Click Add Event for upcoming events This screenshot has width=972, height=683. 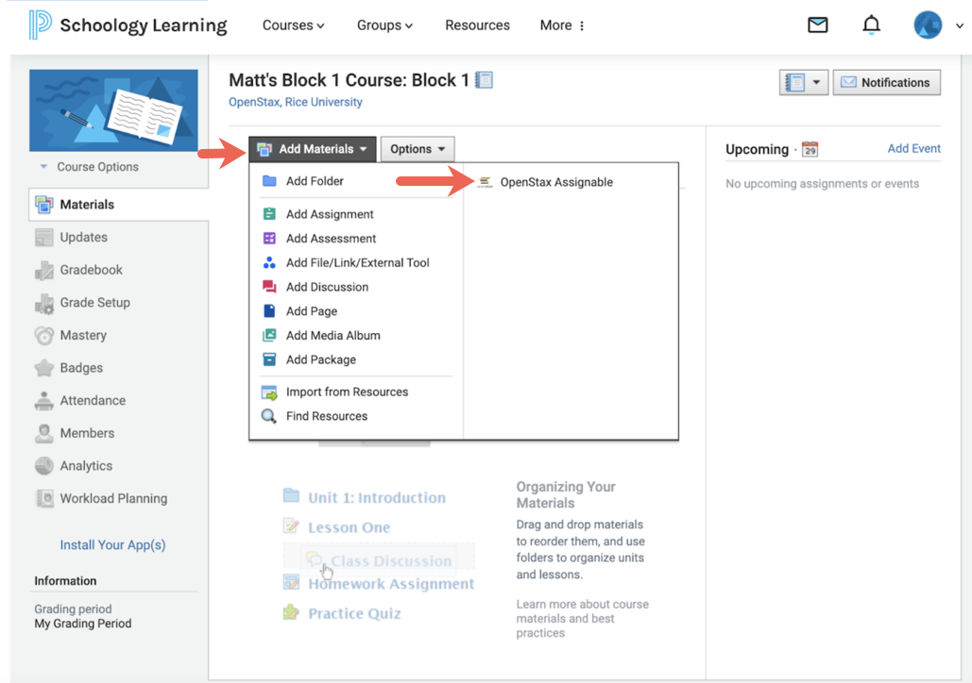tap(914, 149)
